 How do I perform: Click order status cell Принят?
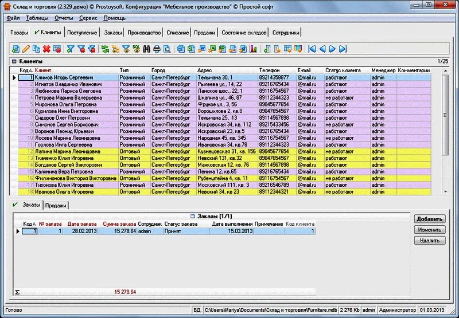pyautogui.click(x=186, y=231)
